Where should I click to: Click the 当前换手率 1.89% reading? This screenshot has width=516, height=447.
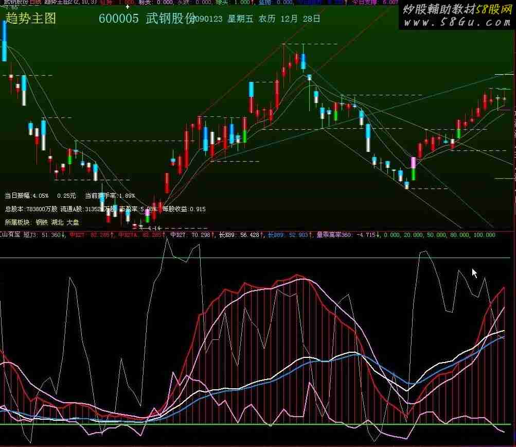pyautogui.click(x=110, y=196)
